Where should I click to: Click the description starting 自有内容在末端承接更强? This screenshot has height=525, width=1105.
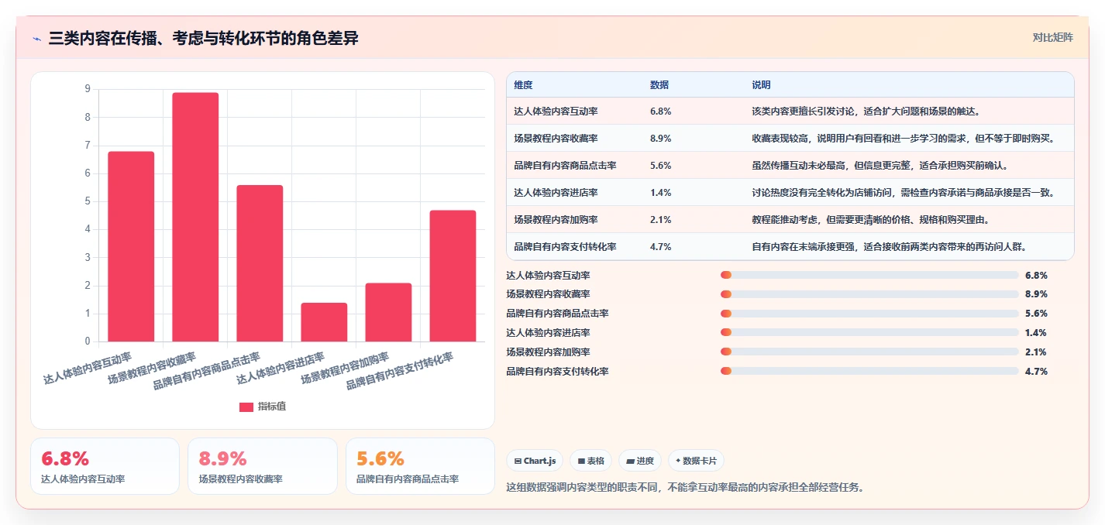click(889, 247)
